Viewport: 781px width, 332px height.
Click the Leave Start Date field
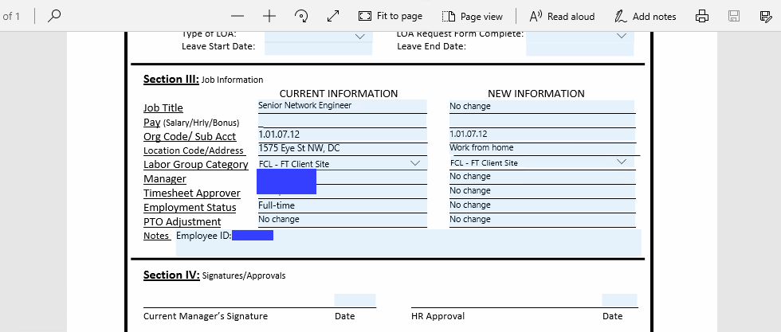tap(318, 48)
